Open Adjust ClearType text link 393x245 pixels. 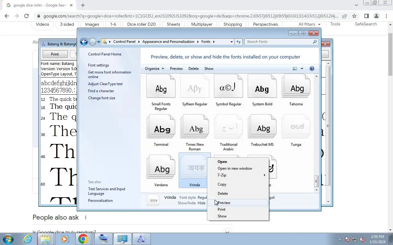105,84
